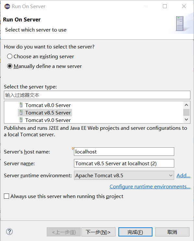Click the Server name text field
194x241 pixels.
pos(124,163)
